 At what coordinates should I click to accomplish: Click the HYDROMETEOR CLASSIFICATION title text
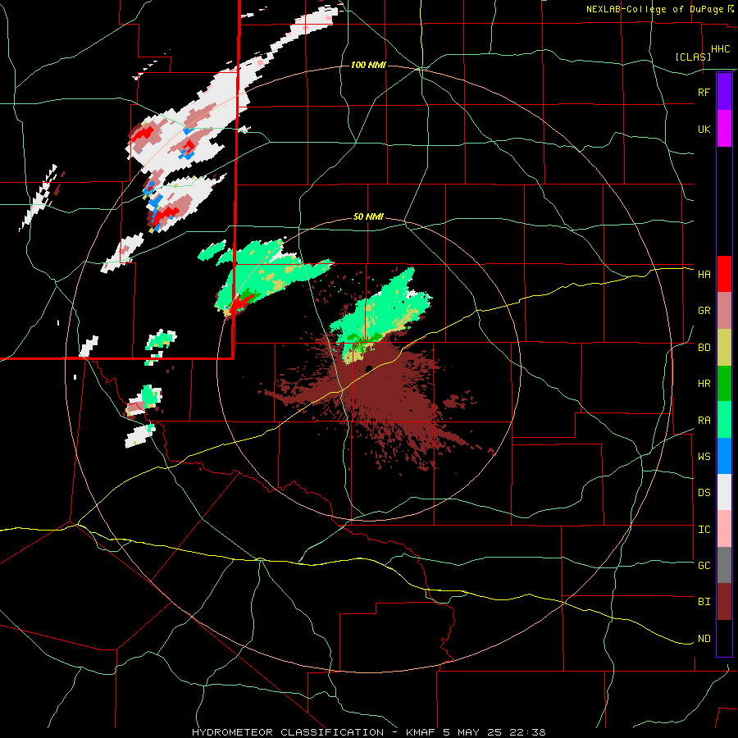[288, 732]
